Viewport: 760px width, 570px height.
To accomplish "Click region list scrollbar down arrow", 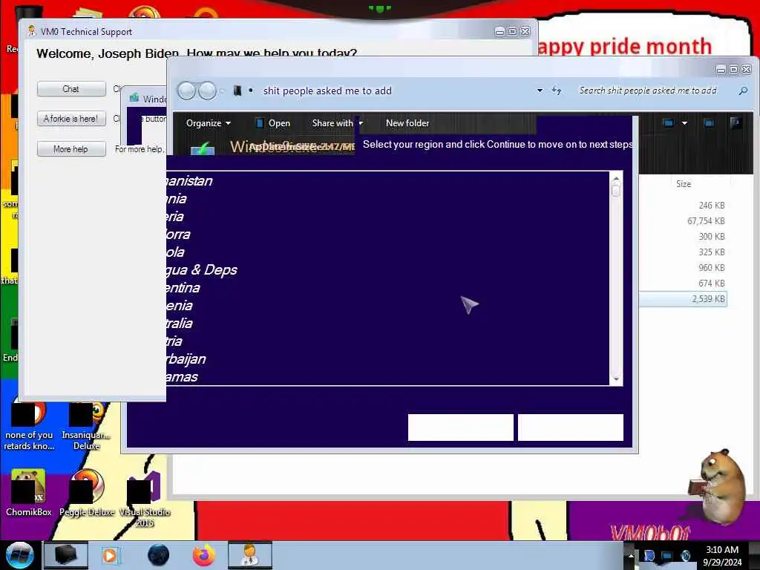I will pyautogui.click(x=616, y=379).
